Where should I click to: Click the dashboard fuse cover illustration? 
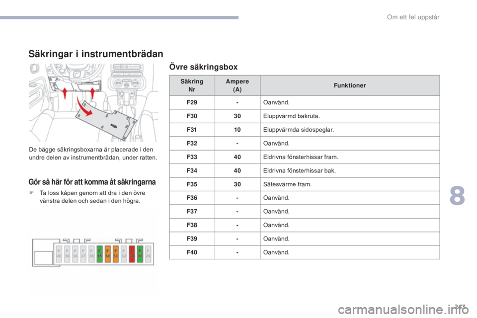point(93,102)
